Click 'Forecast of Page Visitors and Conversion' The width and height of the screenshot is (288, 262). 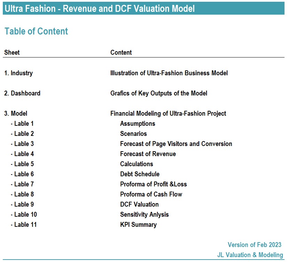pos(176,144)
